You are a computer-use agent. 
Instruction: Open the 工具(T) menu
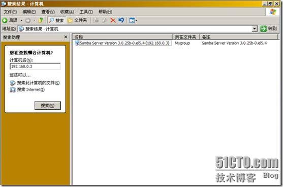point(86,12)
